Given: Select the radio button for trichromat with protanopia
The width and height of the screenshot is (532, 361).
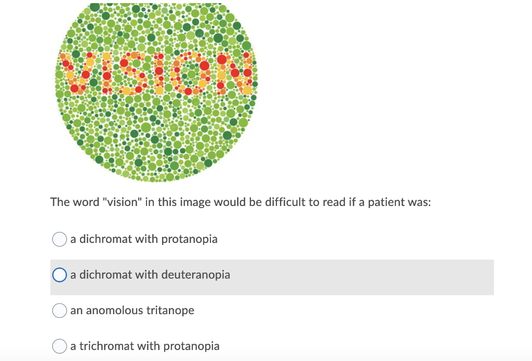Looking at the screenshot, I should pos(59,346).
